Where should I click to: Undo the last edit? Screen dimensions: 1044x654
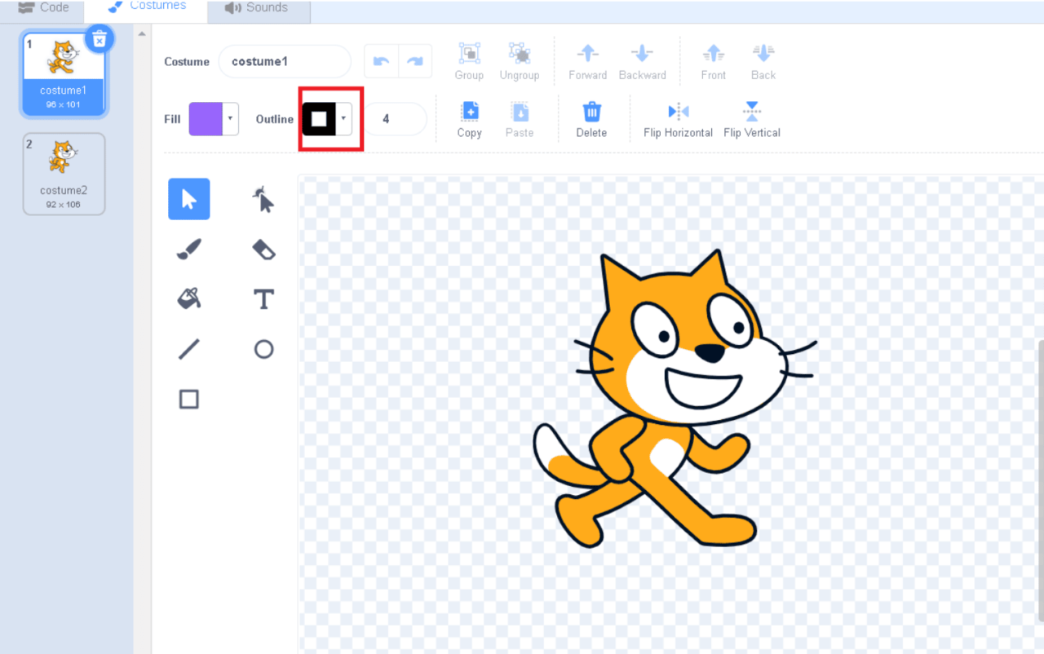(x=381, y=60)
